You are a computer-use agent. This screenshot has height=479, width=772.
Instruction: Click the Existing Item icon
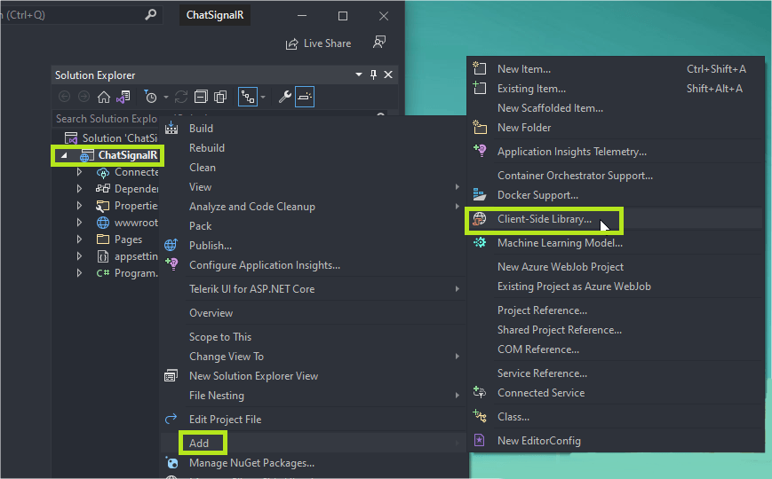click(480, 88)
